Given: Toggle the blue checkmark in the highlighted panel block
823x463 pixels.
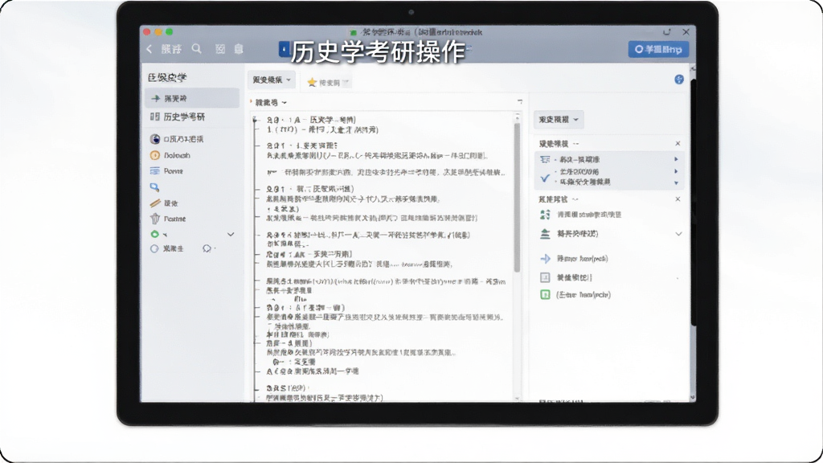Looking at the screenshot, I should 545,178.
